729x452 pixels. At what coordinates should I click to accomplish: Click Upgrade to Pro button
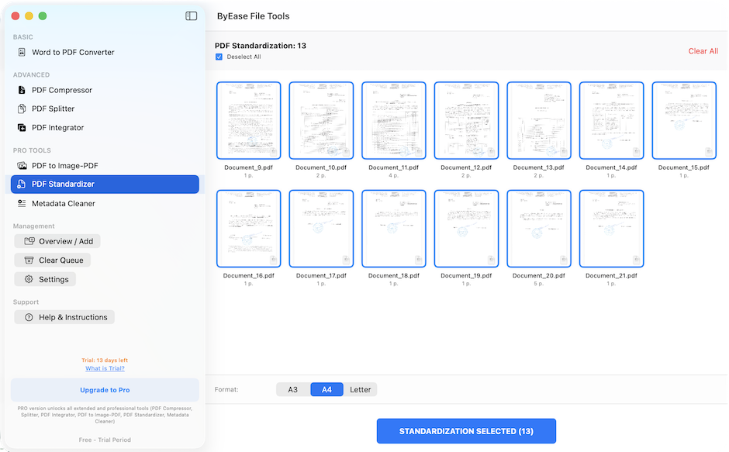[x=105, y=390]
